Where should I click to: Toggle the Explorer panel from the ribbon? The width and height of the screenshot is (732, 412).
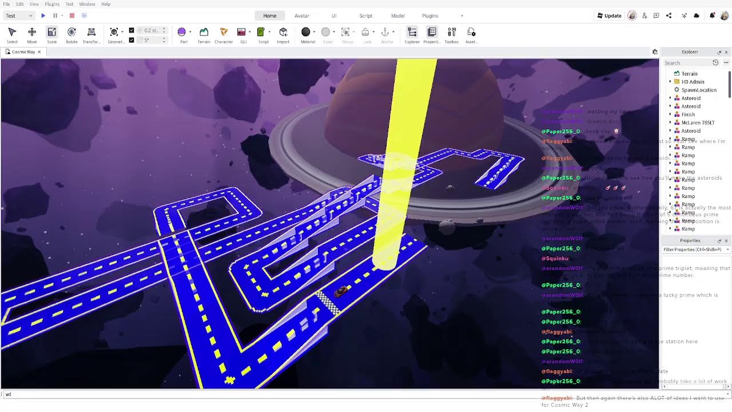pyautogui.click(x=412, y=35)
